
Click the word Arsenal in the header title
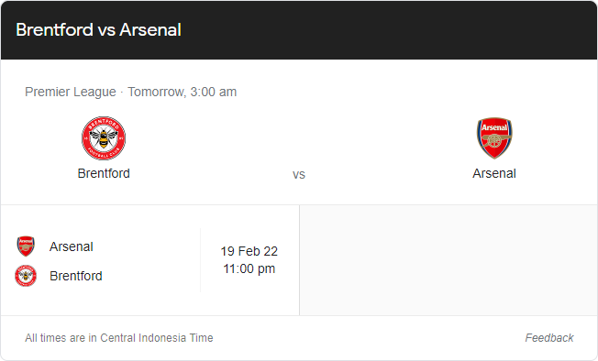tap(150, 29)
